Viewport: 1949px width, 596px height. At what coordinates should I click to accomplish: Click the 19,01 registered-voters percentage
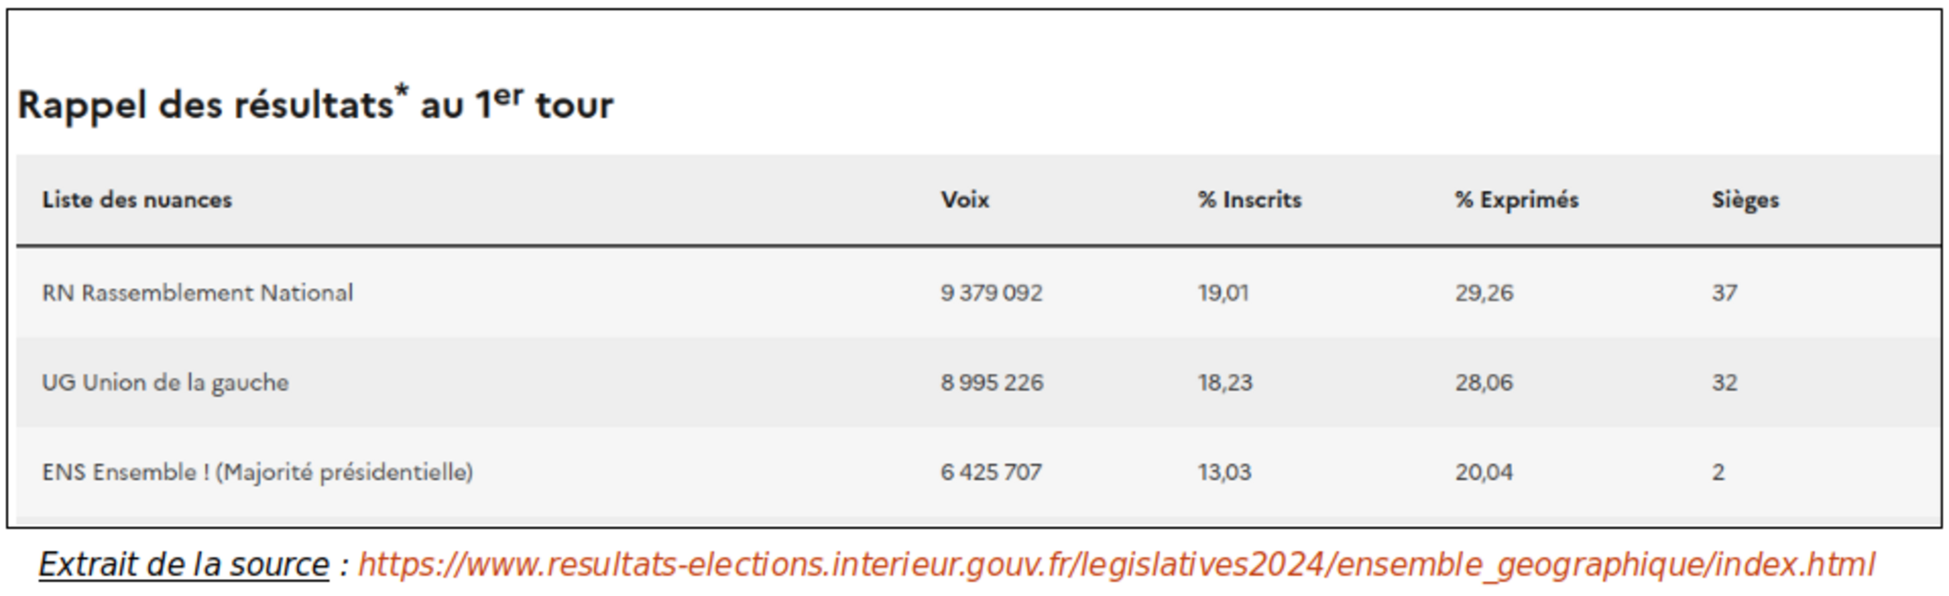point(1223,293)
